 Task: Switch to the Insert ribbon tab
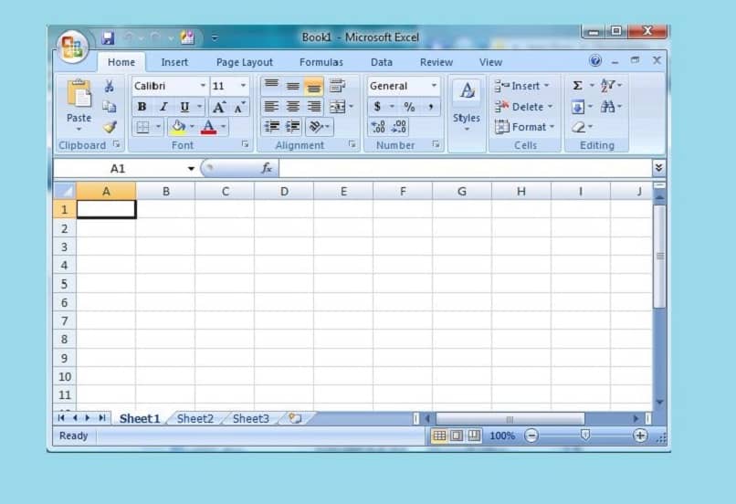[174, 62]
